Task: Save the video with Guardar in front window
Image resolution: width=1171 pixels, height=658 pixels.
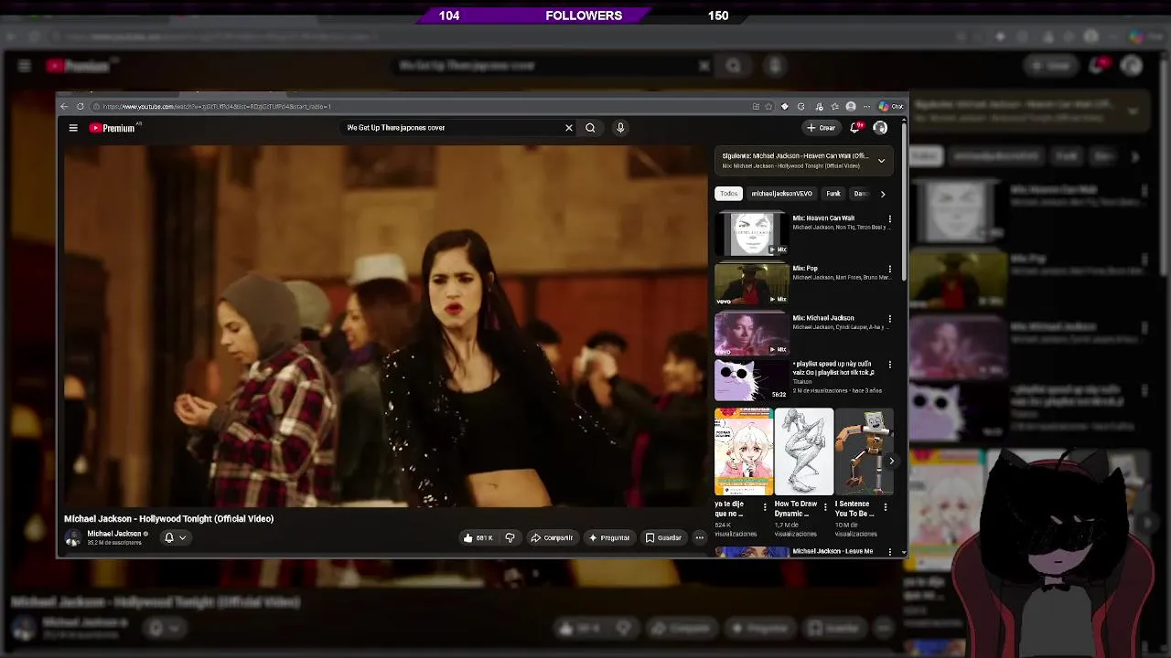Action: [664, 537]
